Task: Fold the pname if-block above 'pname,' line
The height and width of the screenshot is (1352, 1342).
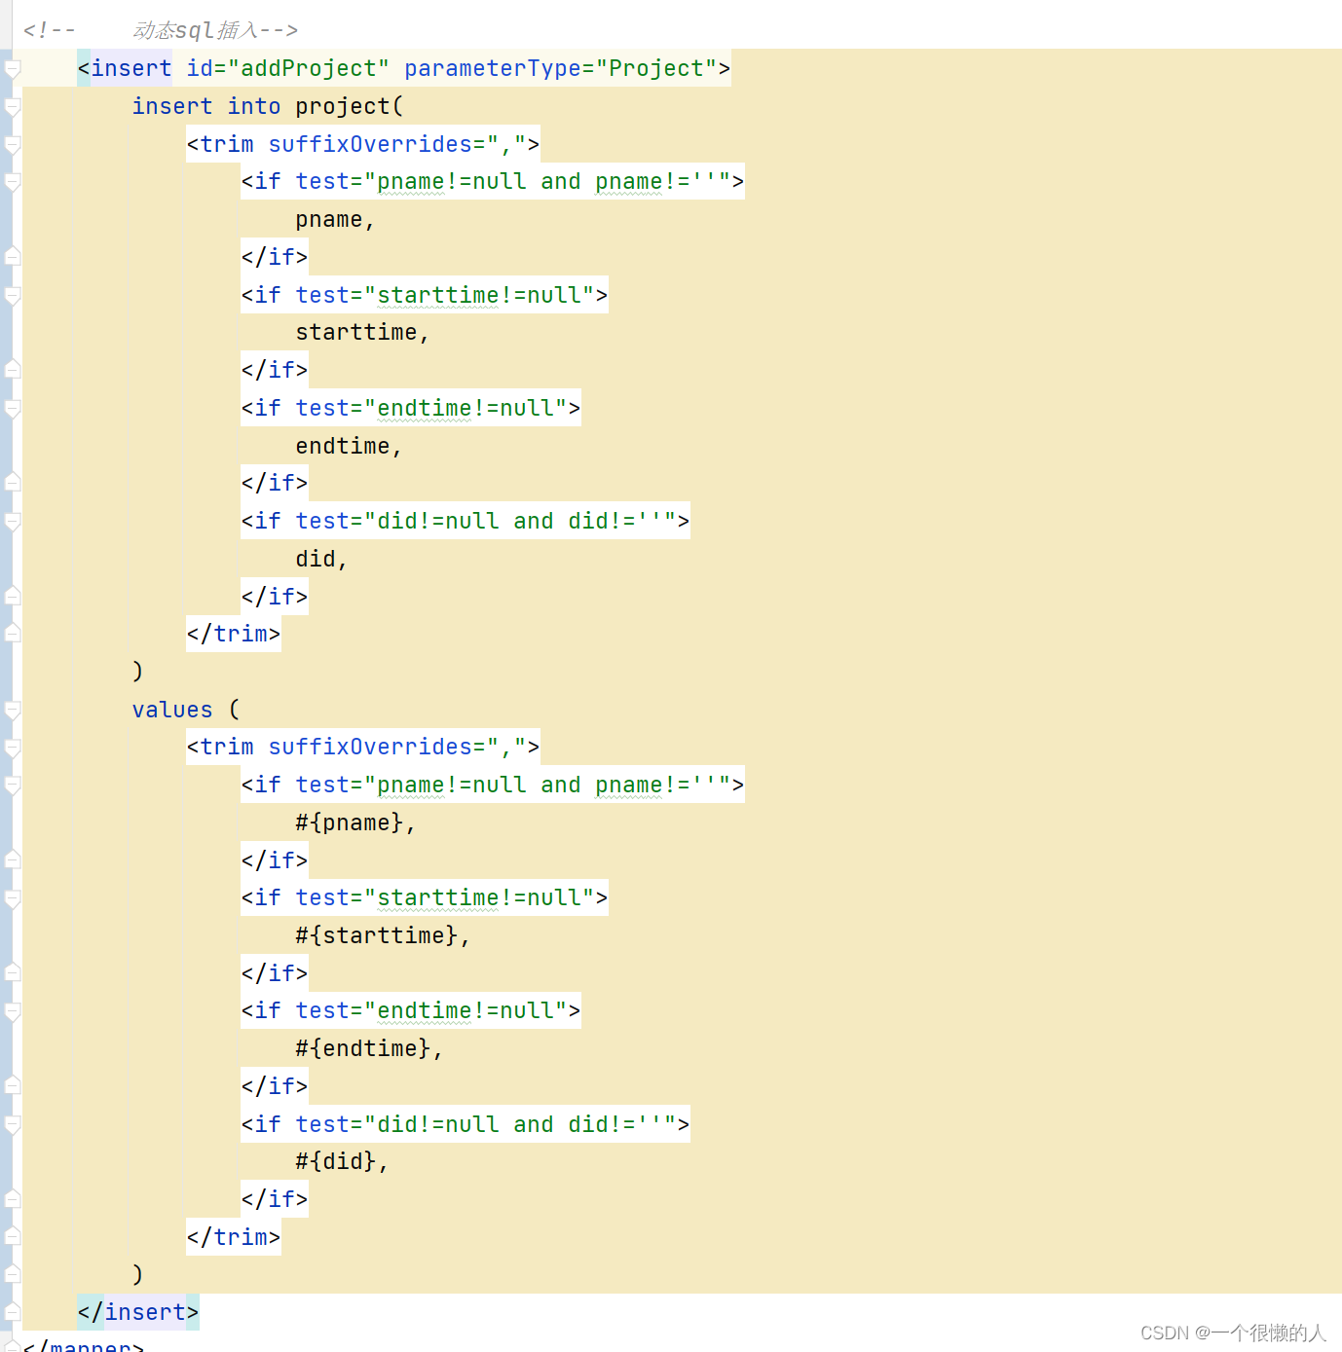Action: pos(12,182)
